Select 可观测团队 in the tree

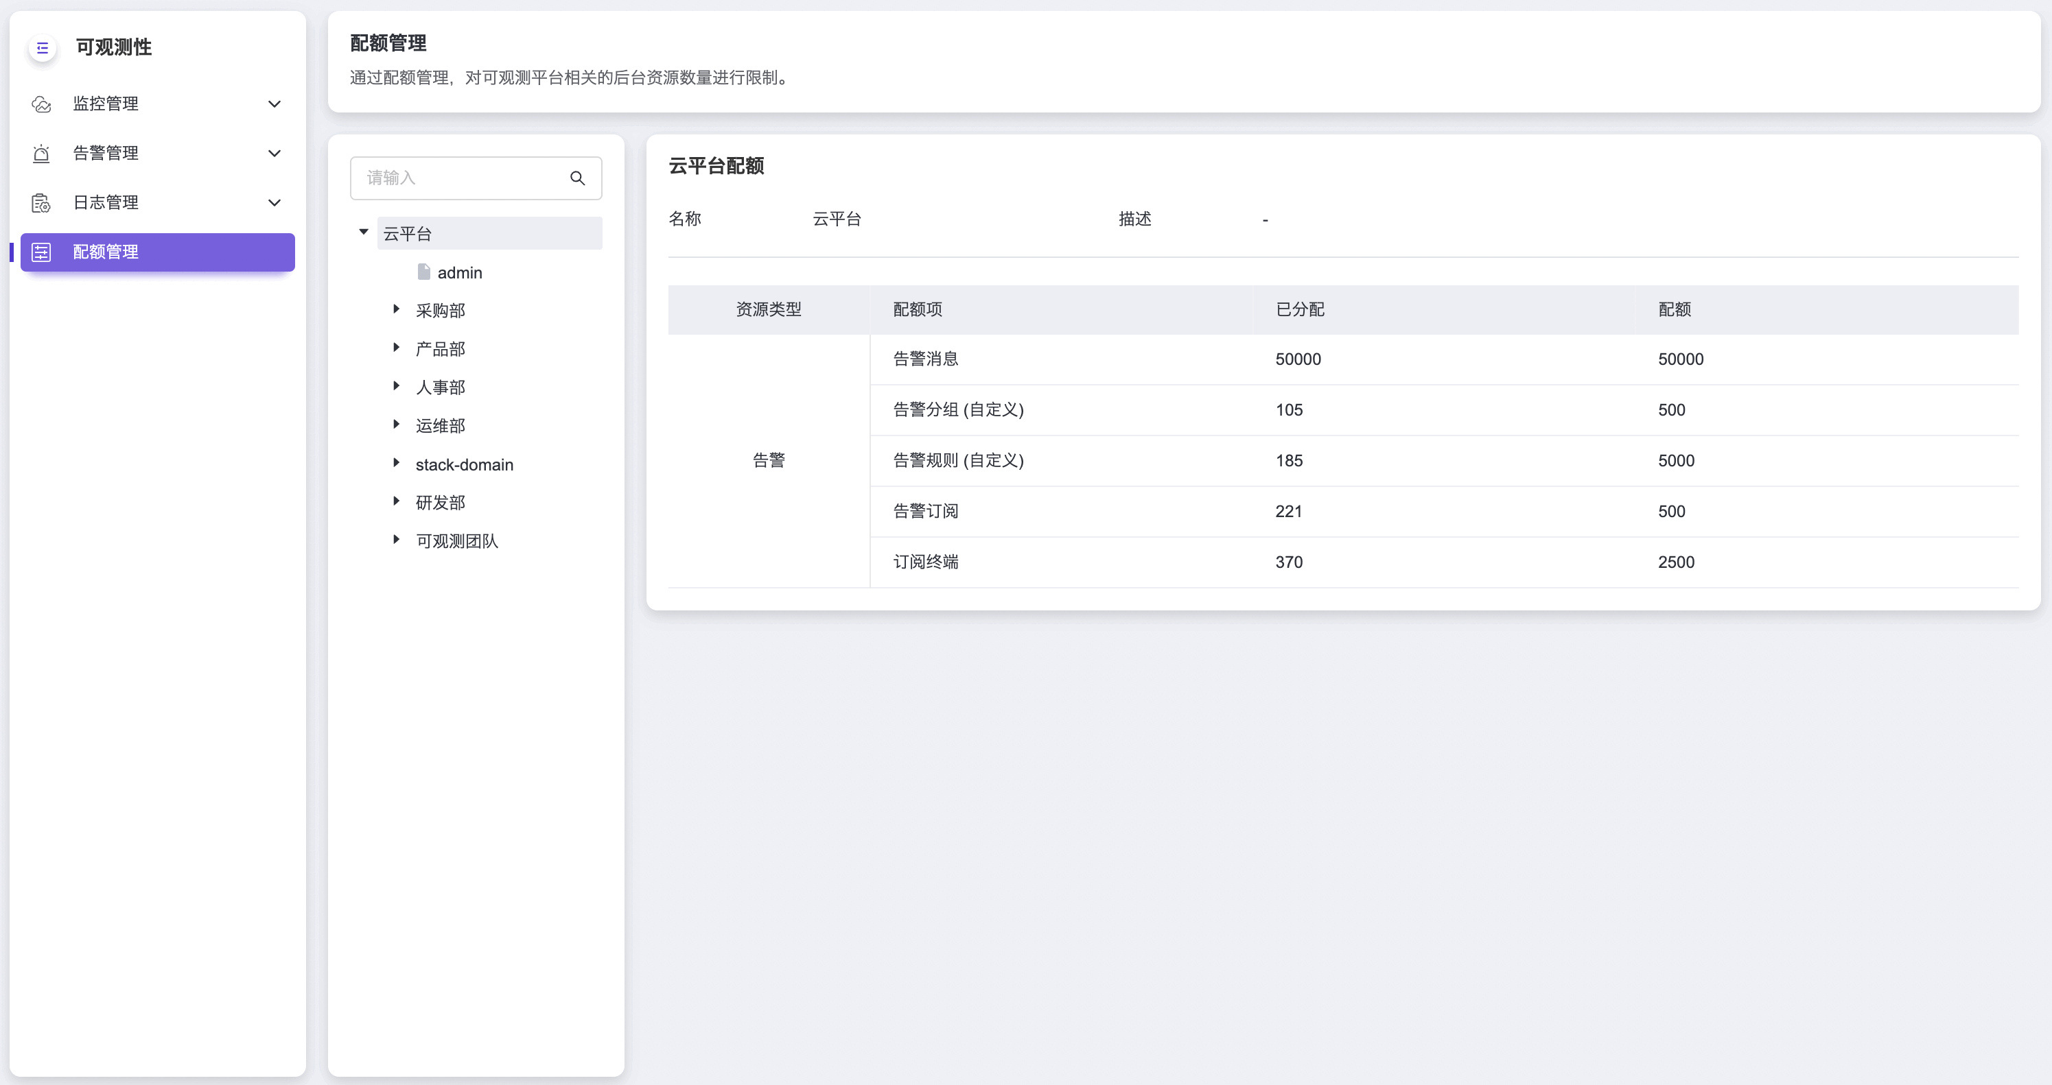click(x=457, y=541)
